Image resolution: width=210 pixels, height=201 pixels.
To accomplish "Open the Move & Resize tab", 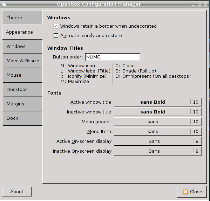I will [23, 61].
